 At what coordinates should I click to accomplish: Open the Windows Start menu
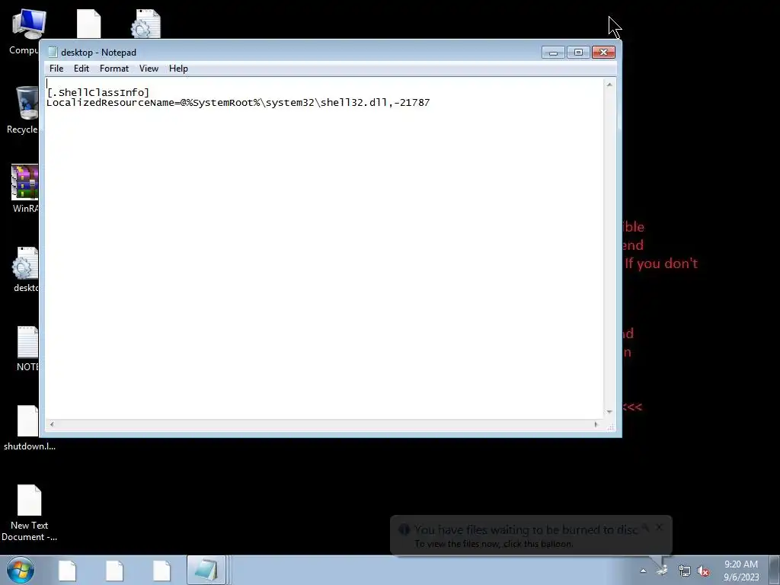[x=21, y=570]
